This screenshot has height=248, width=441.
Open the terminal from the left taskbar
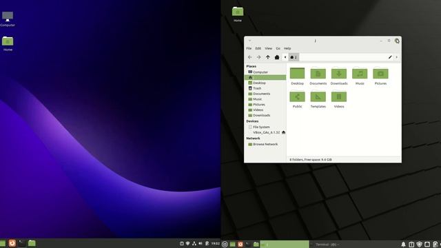point(21,243)
